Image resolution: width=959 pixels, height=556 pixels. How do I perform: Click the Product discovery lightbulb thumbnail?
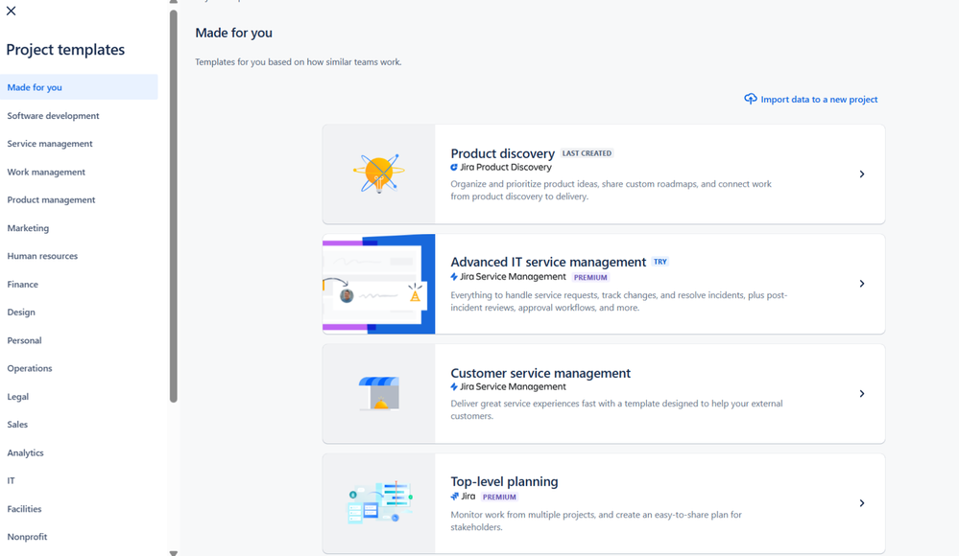[x=379, y=174]
